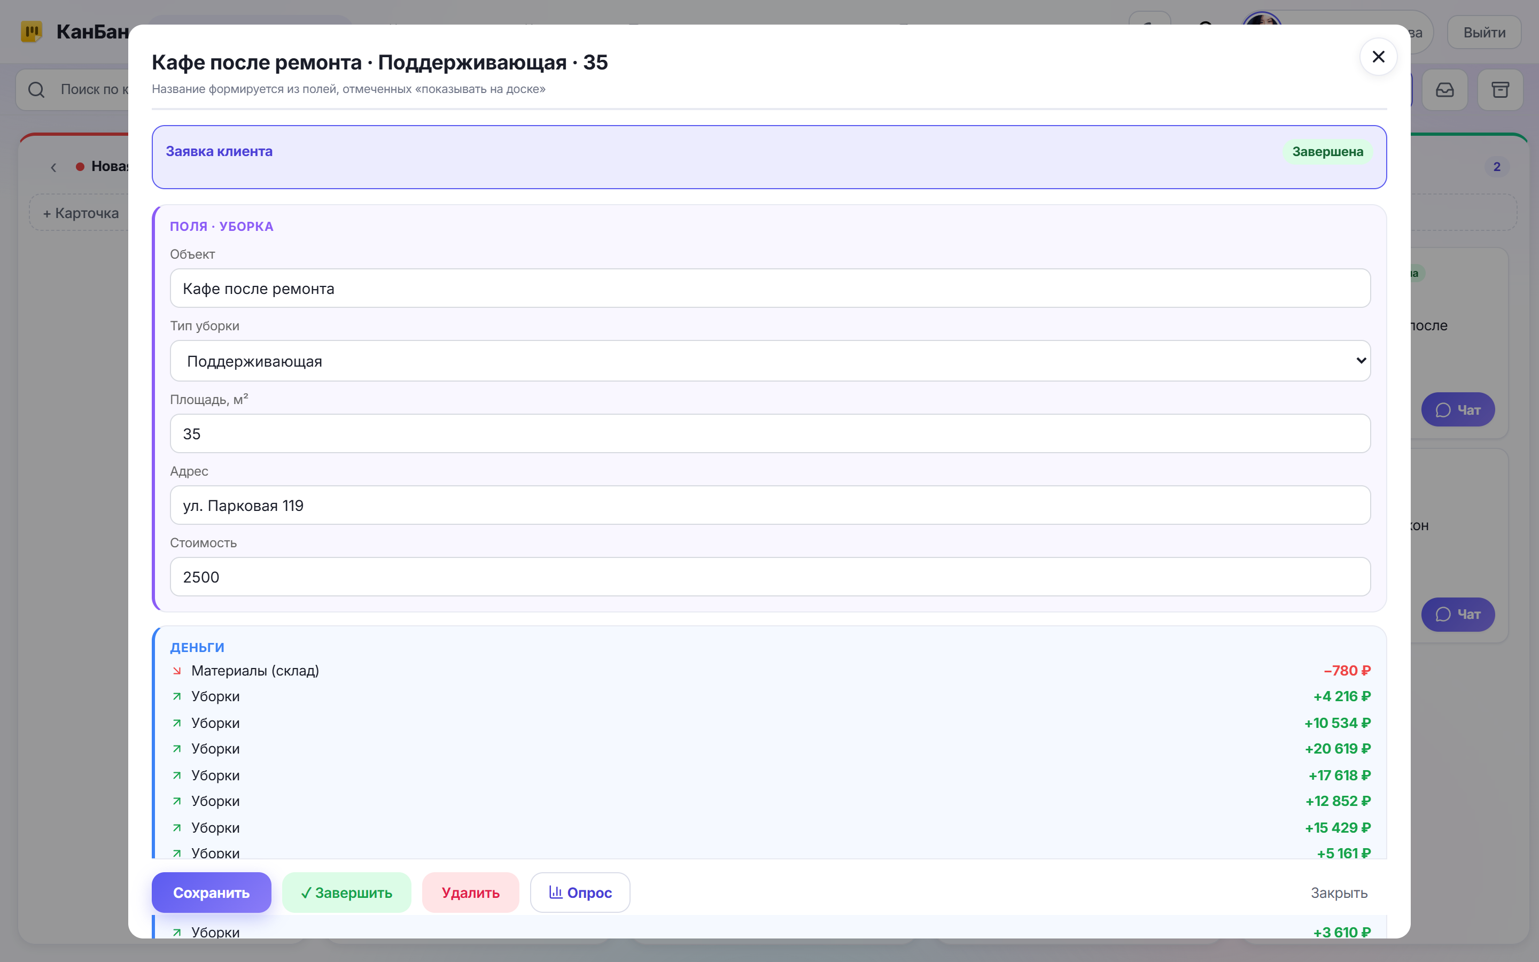Click the column counter badge showing 2
The width and height of the screenshot is (1539, 962).
tap(1496, 167)
